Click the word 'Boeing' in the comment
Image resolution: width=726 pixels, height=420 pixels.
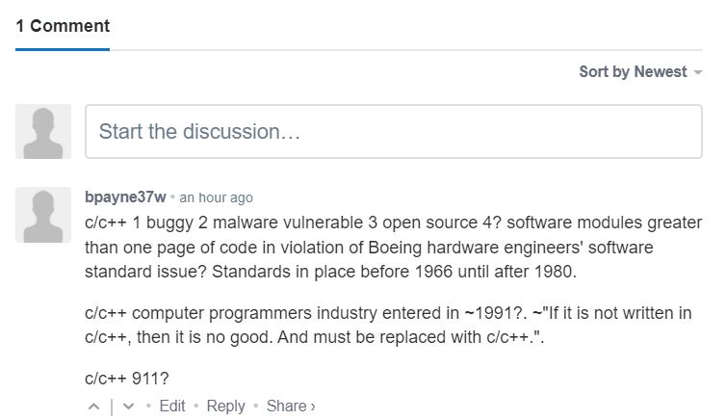coord(395,248)
